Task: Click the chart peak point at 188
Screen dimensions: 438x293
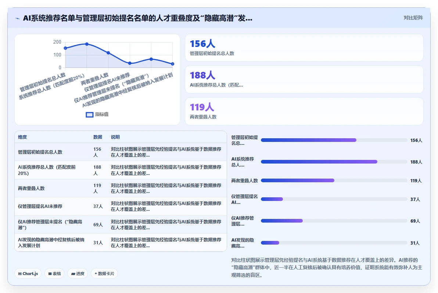Action: pyautogui.click(x=87, y=44)
